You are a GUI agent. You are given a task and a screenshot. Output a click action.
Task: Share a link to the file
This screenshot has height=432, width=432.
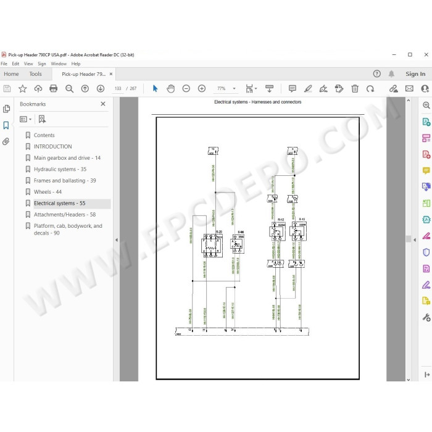[394, 88]
